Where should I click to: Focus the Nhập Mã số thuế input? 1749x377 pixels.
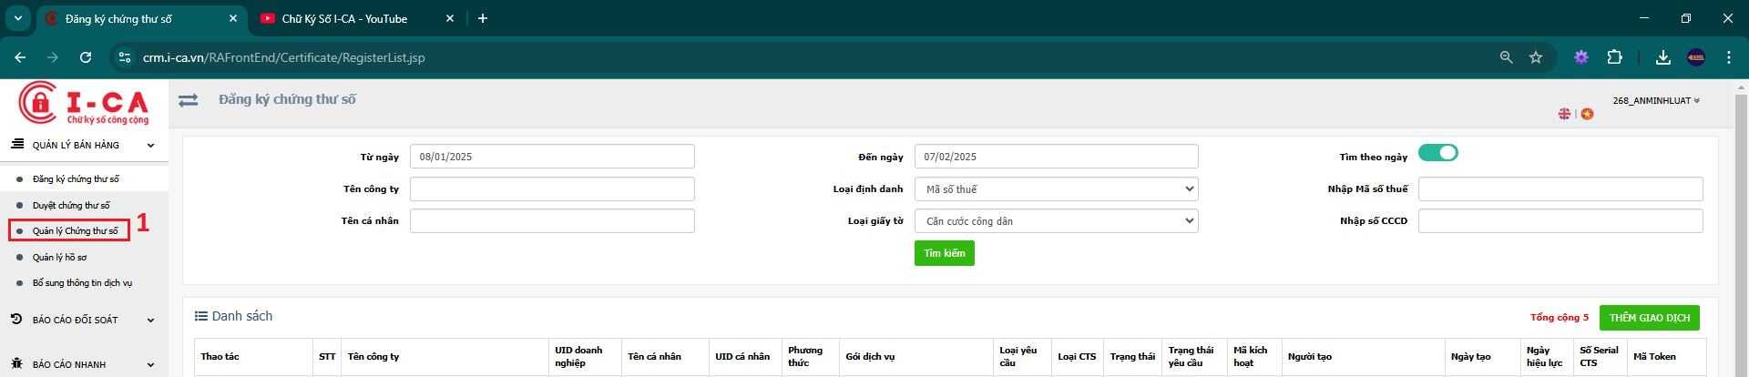[1560, 188]
